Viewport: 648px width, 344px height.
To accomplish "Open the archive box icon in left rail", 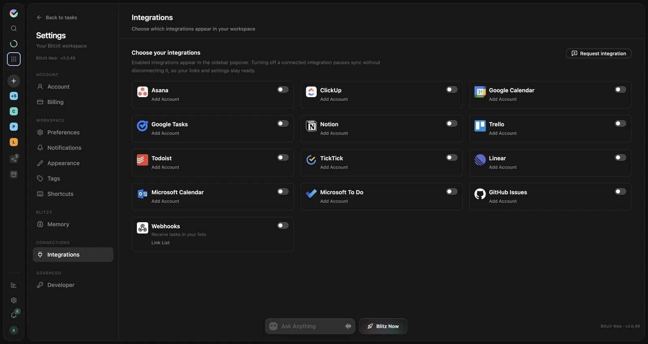I will [14, 174].
